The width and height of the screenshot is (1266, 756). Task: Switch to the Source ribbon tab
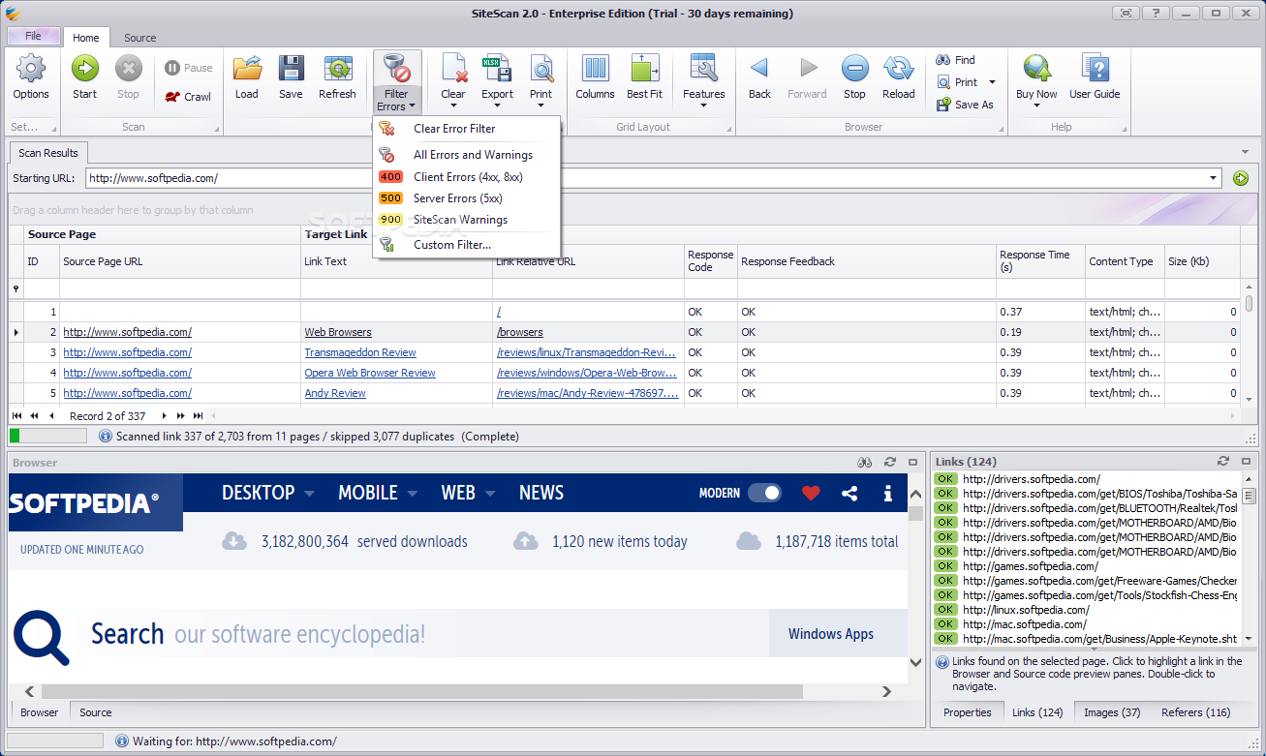(139, 38)
